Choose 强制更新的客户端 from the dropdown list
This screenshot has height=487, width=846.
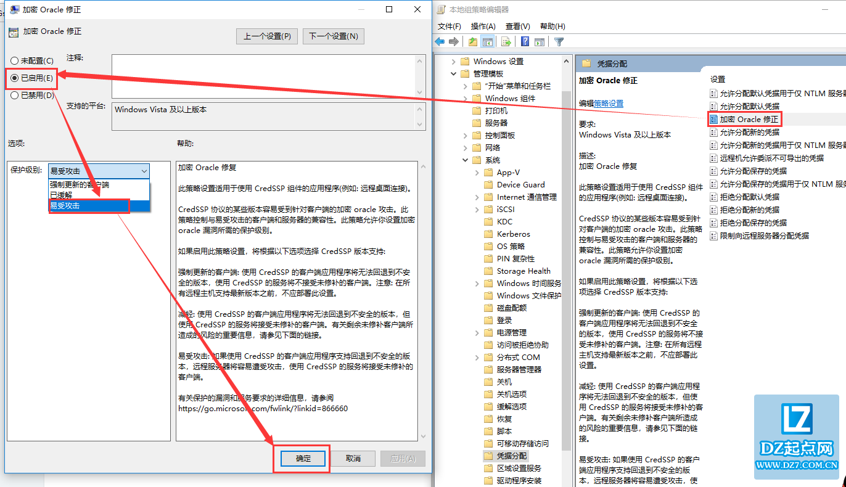click(x=99, y=184)
